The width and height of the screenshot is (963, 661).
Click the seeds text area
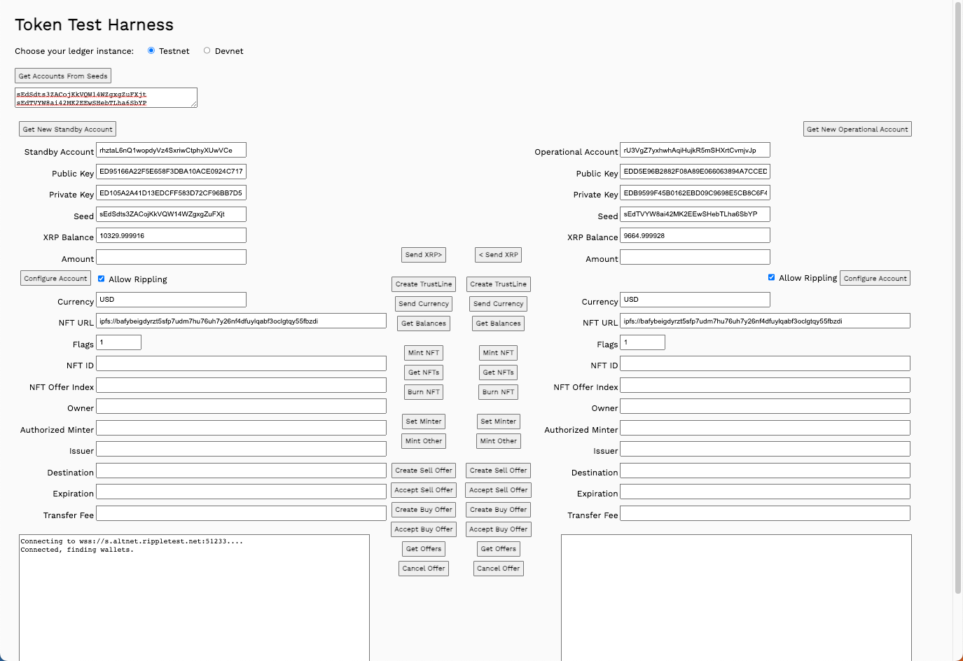pyautogui.click(x=106, y=98)
